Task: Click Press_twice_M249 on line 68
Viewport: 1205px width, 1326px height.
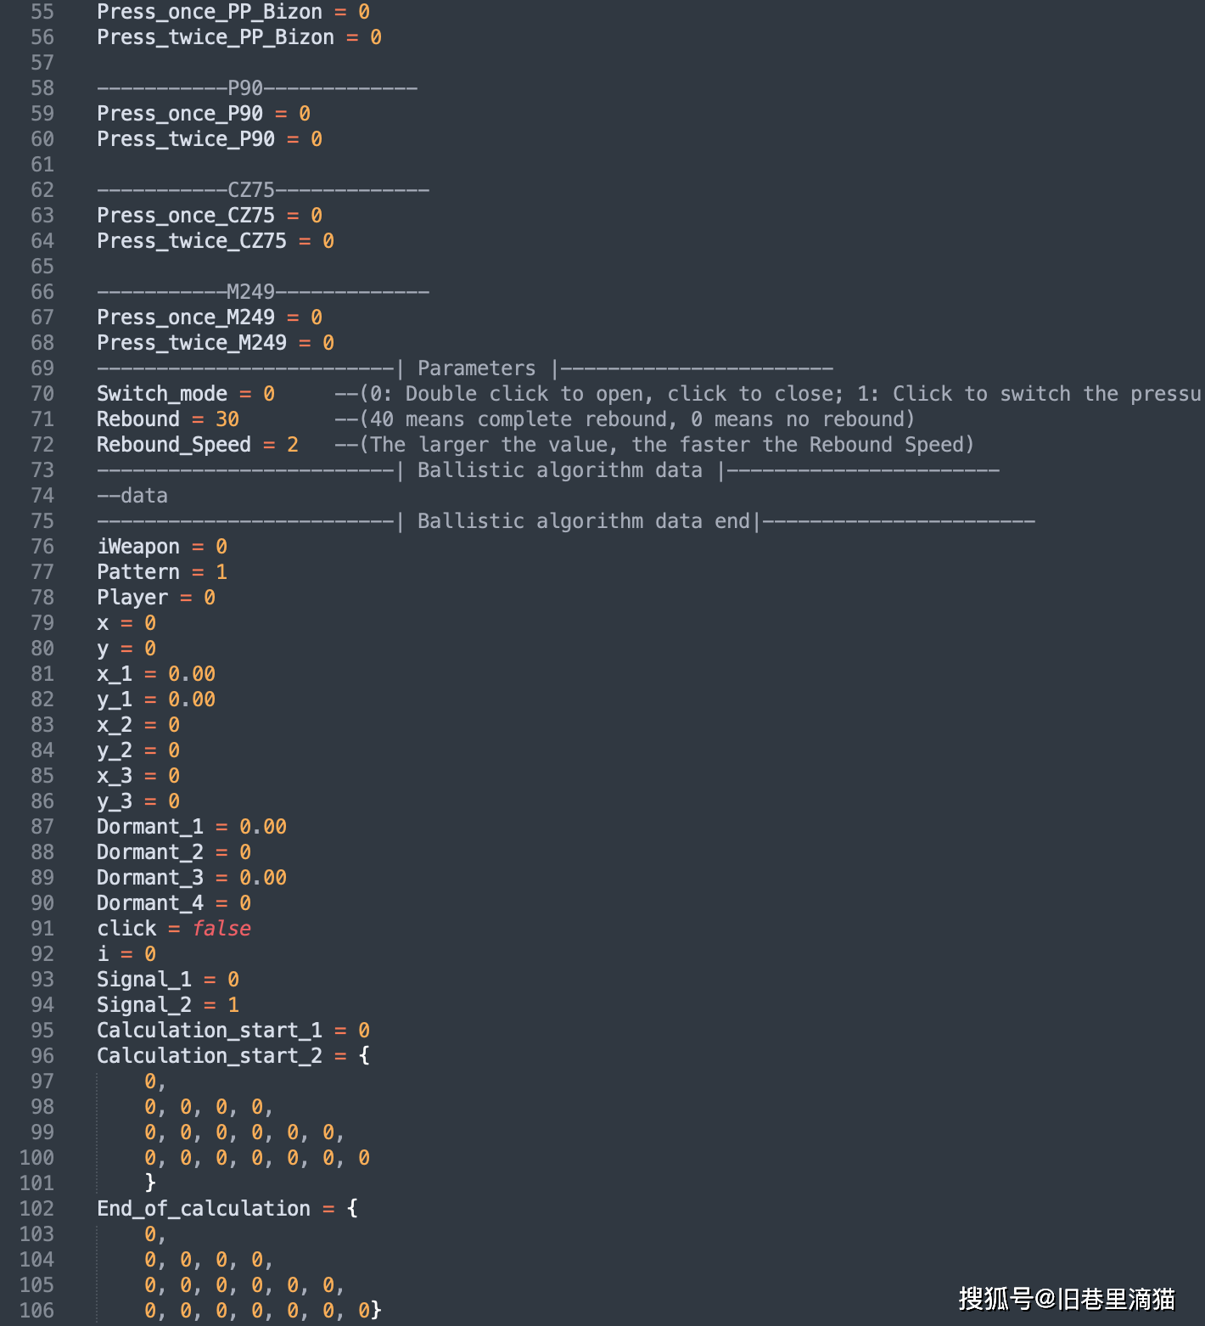Action: [x=192, y=343]
